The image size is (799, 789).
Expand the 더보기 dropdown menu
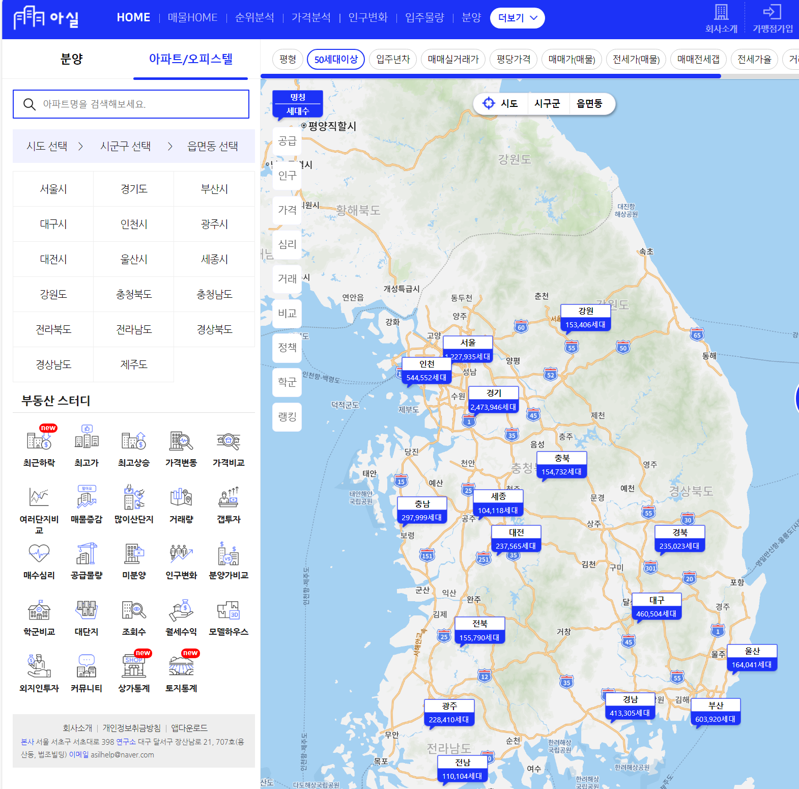coord(517,18)
